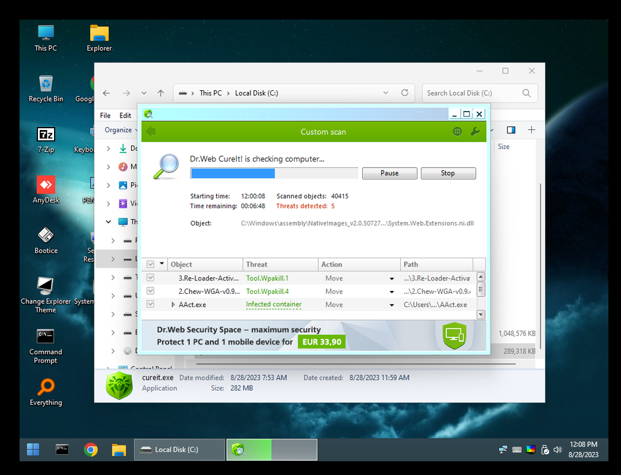Image resolution: width=621 pixels, height=475 pixels.
Task: Open the Organize dropdown in Explorer
Action: click(121, 130)
